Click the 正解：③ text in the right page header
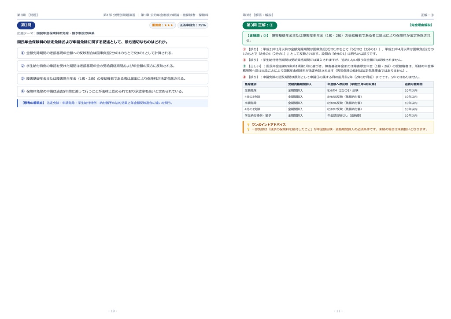This screenshot has height=319, width=451. tap(427, 15)
